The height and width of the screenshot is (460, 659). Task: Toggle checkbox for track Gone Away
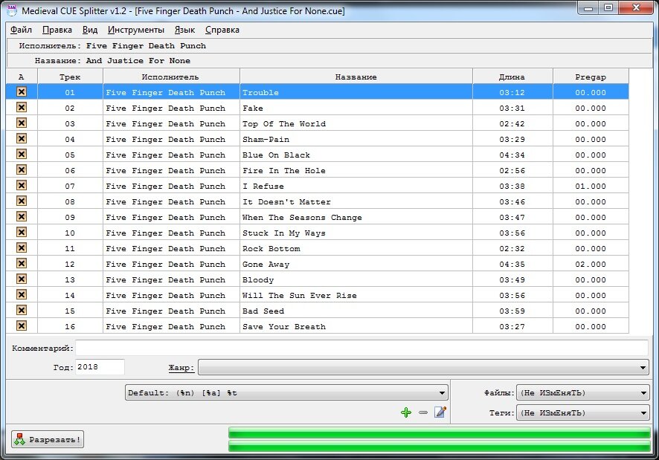pyautogui.click(x=22, y=263)
